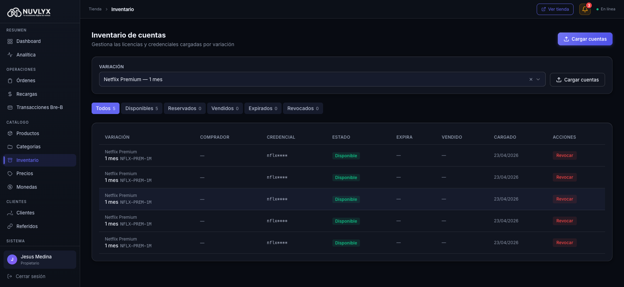Click the J user avatar
624x287 pixels.
pos(12,259)
